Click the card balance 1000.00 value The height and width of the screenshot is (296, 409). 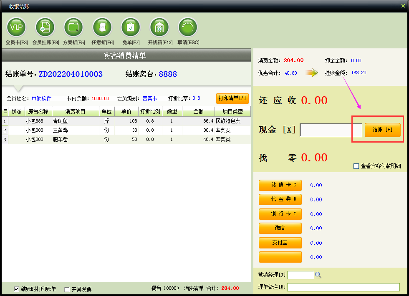pyautogui.click(x=101, y=98)
